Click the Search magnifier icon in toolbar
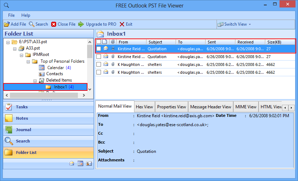Viewport: 298px width, 181px height. click(x=32, y=24)
